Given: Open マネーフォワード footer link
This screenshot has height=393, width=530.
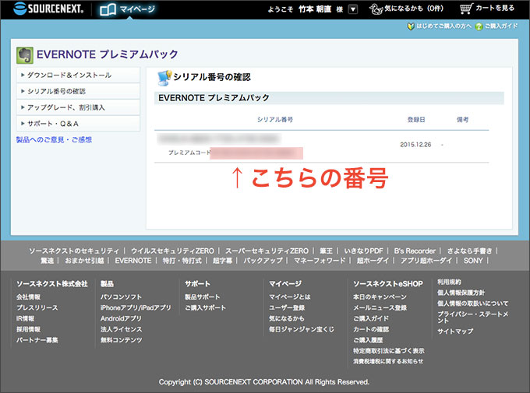Looking at the screenshot, I should tap(320, 261).
